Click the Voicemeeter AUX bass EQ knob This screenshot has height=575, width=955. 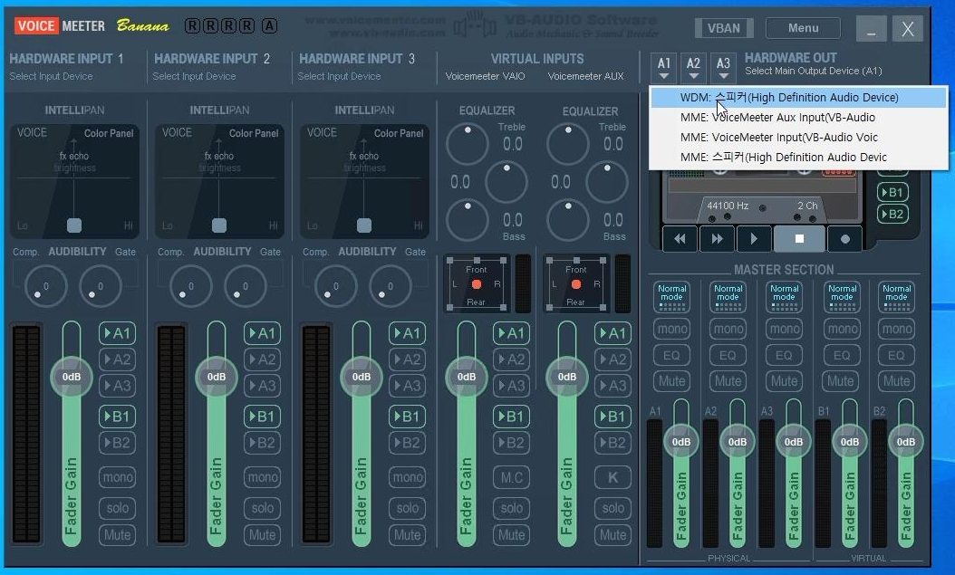pos(567,220)
